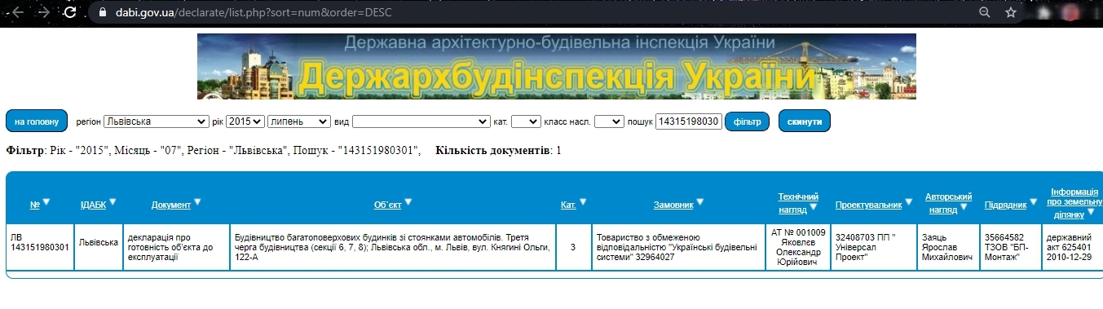
Task: Select Українські будівельні системи customer cell
Action: tap(679, 247)
